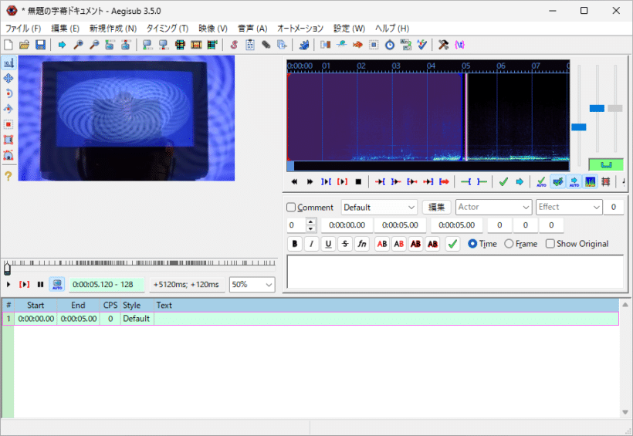Image resolution: width=633 pixels, height=436 pixels.
Task: Select the vector clip tool
Action: pyautogui.click(x=8, y=155)
